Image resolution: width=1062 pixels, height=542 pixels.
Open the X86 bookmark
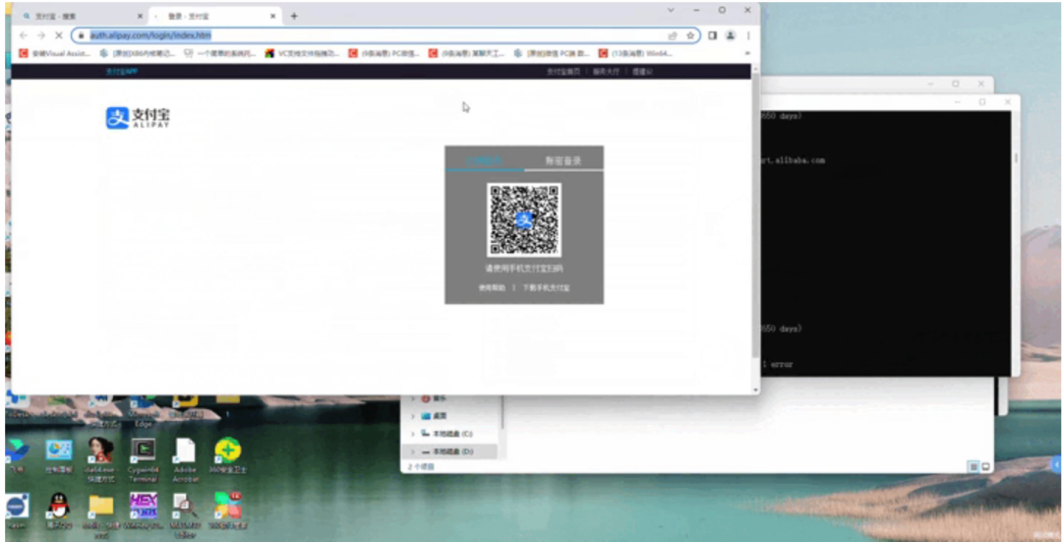pyautogui.click(x=138, y=53)
